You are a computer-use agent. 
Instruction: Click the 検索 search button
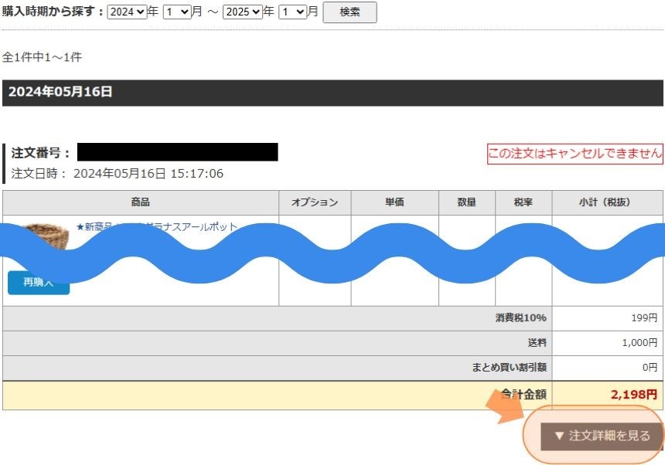pos(350,12)
